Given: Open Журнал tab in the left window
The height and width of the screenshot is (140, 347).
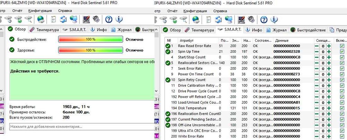Looking at the screenshot, I should tap(121, 30).
